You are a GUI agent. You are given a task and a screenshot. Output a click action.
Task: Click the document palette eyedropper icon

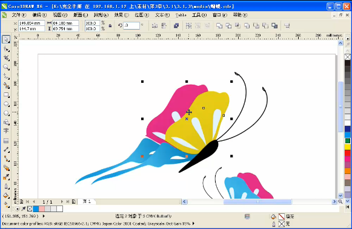pos(24,209)
